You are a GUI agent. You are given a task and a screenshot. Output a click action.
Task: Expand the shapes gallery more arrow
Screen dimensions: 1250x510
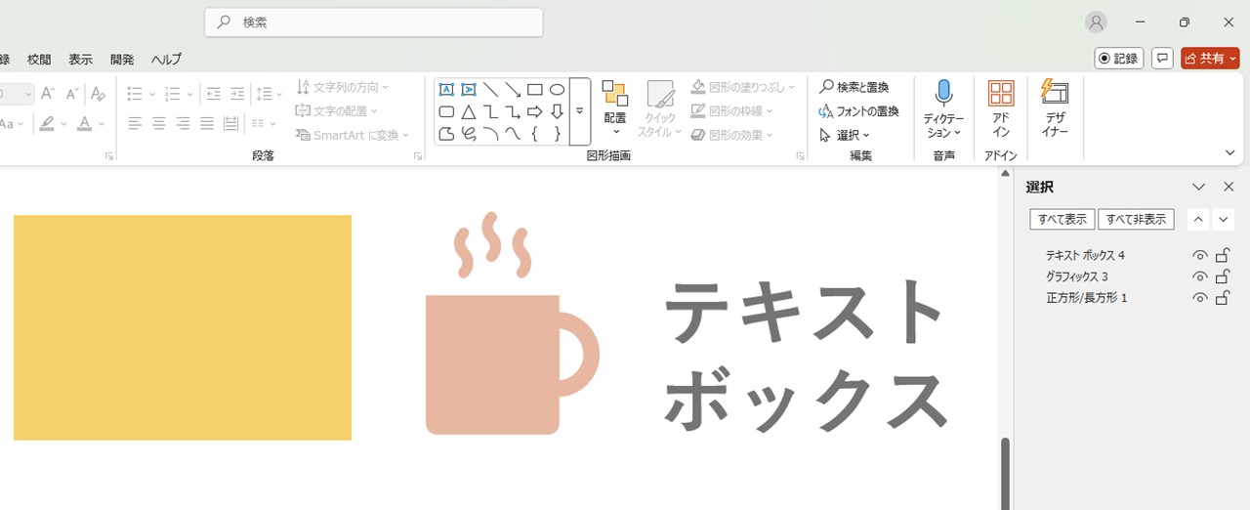click(x=579, y=111)
